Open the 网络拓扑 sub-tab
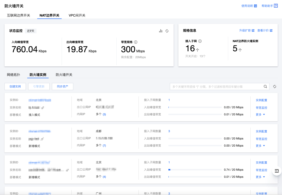Viewport: 282px width, 195px height. [x=14, y=75]
